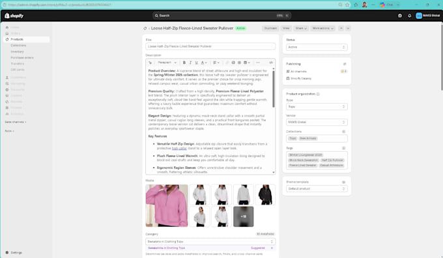The image size is (443, 258).
Task: Open the Category dropdown field
Action: point(210,242)
